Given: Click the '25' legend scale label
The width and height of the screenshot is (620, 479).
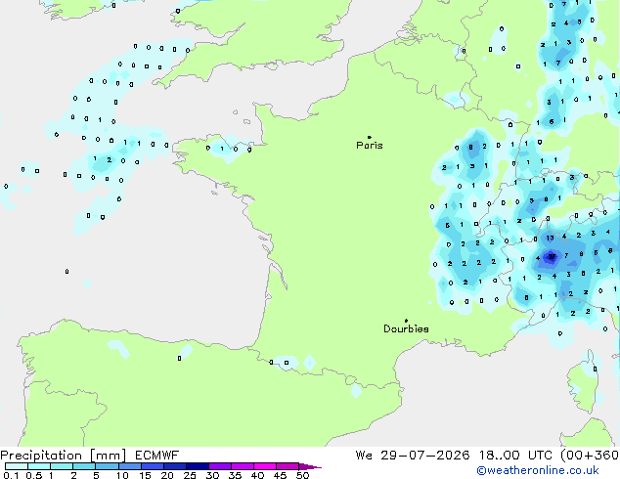Looking at the screenshot, I should pos(190,475).
